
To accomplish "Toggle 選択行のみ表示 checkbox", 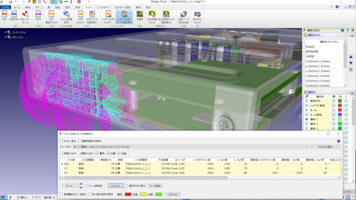I will click(127, 186).
